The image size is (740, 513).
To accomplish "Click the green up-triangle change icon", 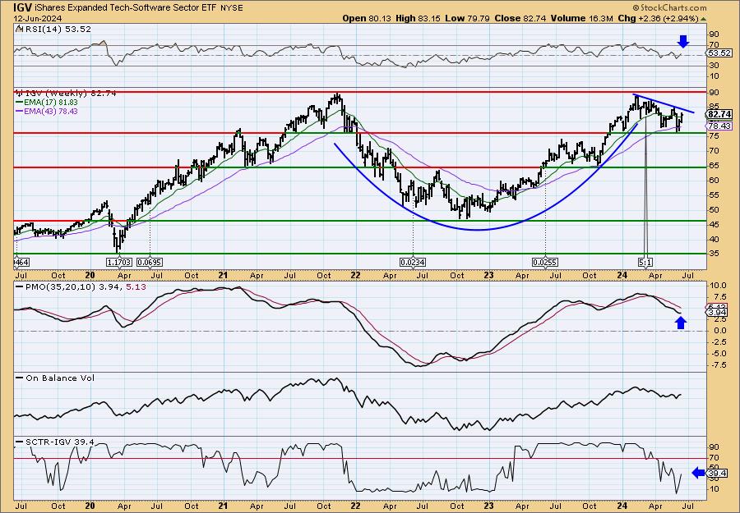I will (703, 19).
